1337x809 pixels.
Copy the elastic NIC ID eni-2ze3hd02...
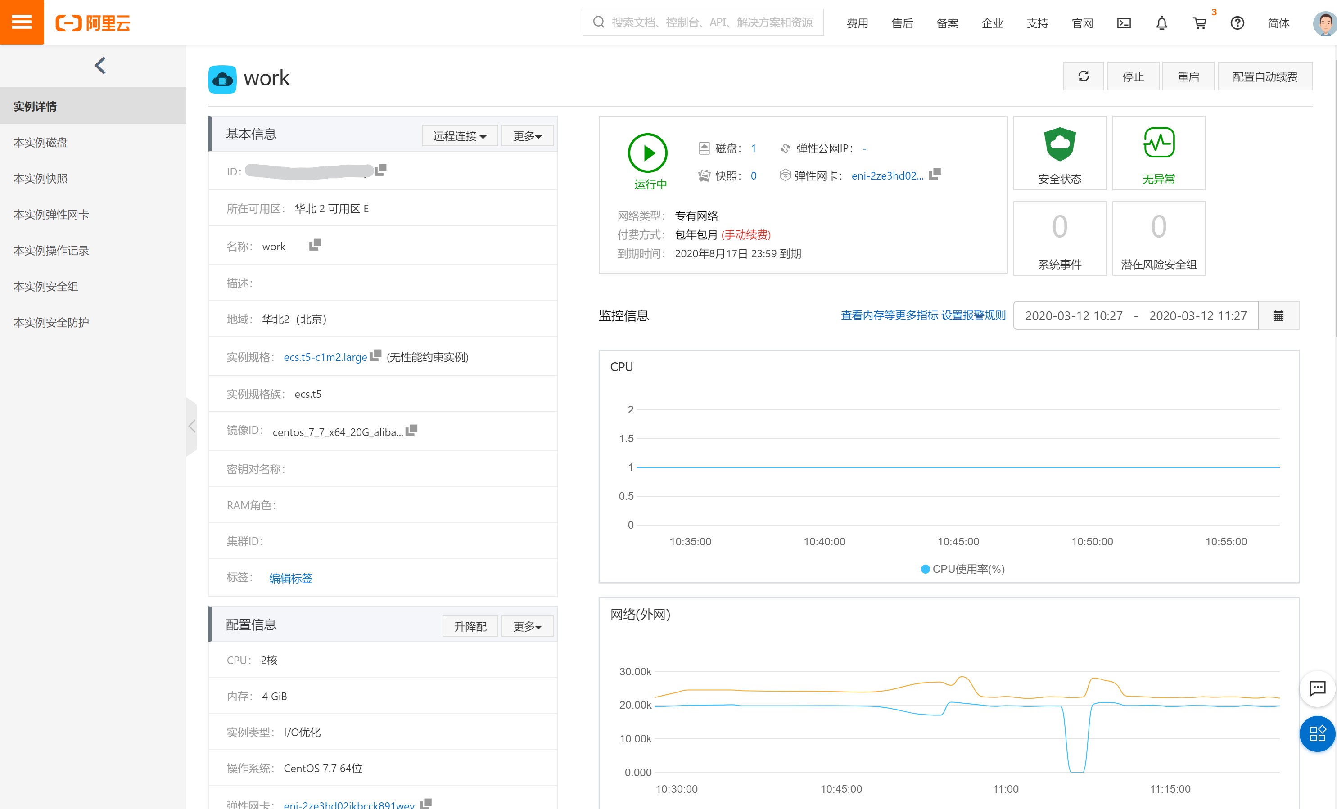click(935, 175)
